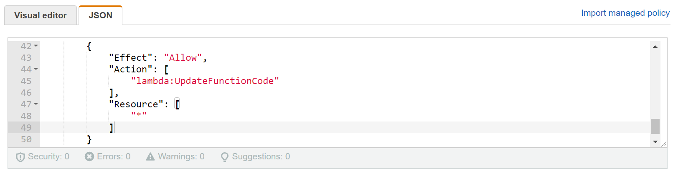Click the Suggestions: 0 status label
This screenshot has height=176, width=673.
(261, 156)
